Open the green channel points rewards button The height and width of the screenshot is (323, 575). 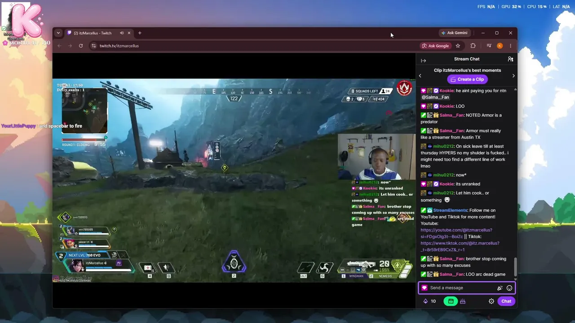pyautogui.click(x=451, y=301)
